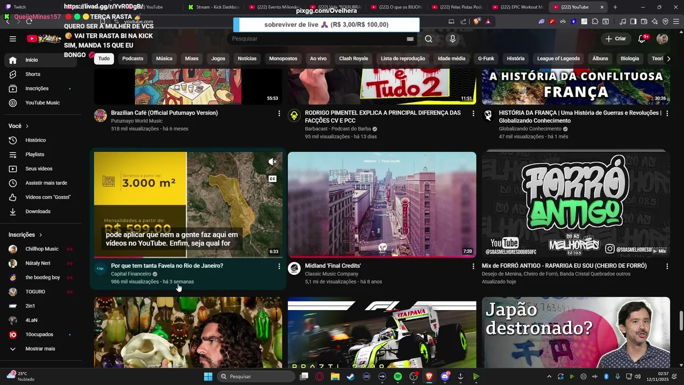Viewport: 684px width, 385px height.
Task: Open more options for Forró Antigo mix
Action: click(667, 266)
